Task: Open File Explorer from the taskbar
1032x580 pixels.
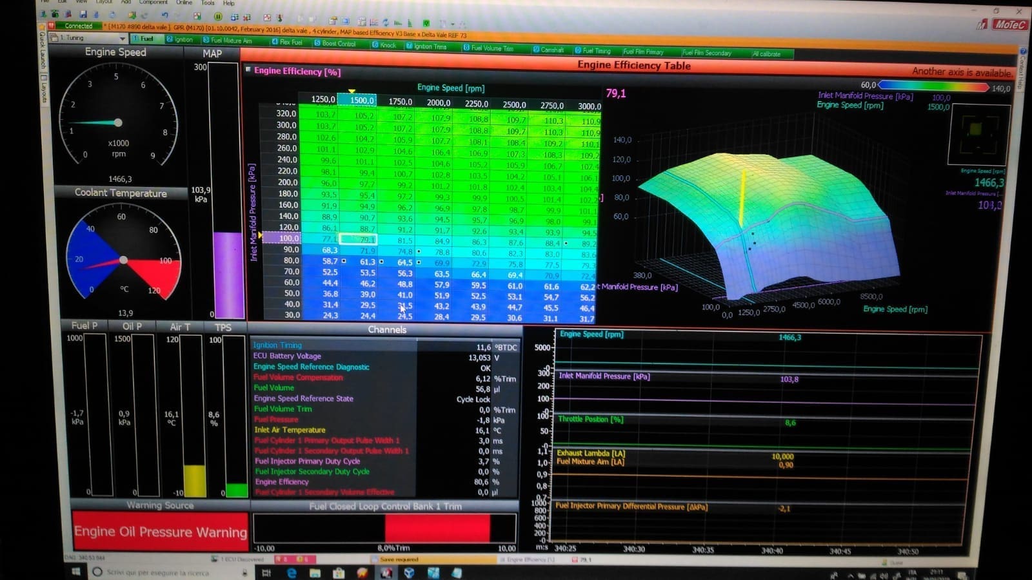Action: [315, 573]
